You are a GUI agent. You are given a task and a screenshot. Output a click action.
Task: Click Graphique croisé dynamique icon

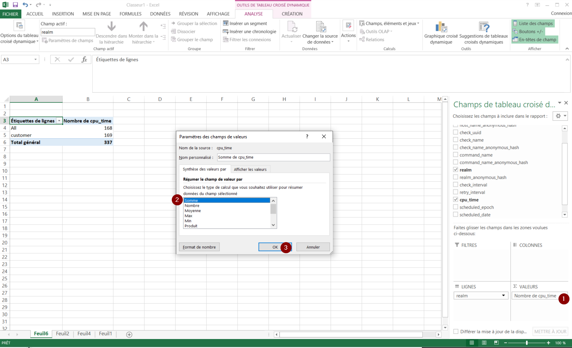pyautogui.click(x=441, y=27)
